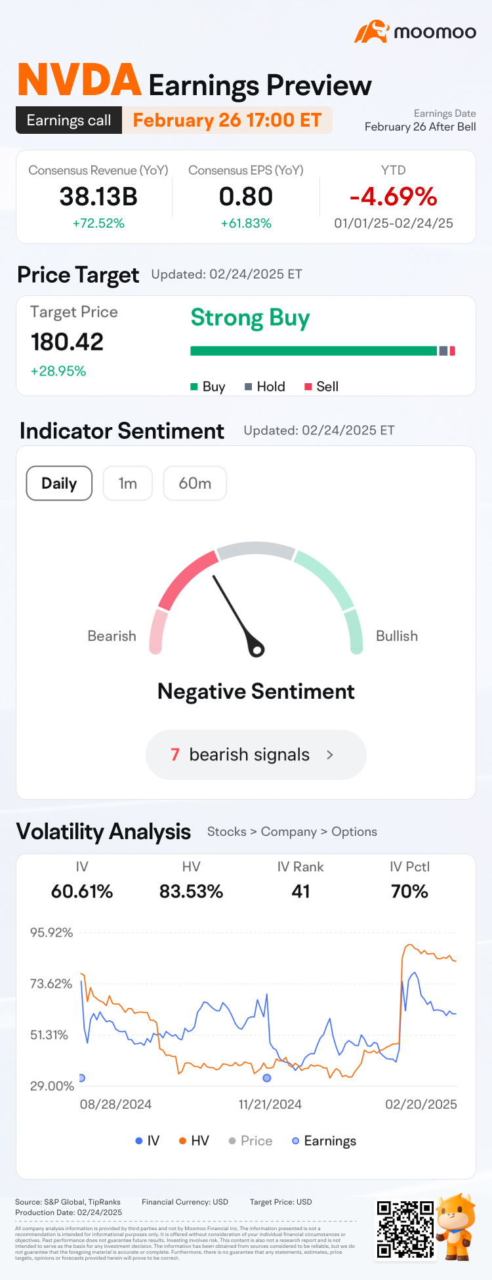Viewport: 492px width, 1280px height.
Task: Click the moomoo logo icon
Action: pos(372,31)
